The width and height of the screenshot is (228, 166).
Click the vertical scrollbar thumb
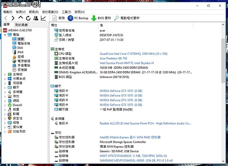[x=223, y=61]
